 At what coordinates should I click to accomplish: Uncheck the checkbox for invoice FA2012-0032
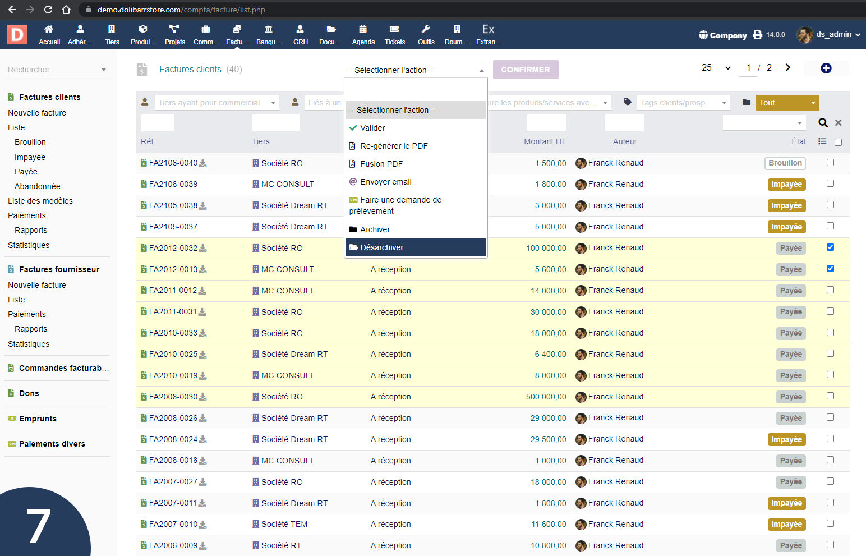830,247
